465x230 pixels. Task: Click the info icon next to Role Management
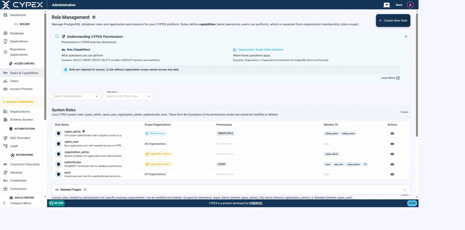[x=94, y=17]
